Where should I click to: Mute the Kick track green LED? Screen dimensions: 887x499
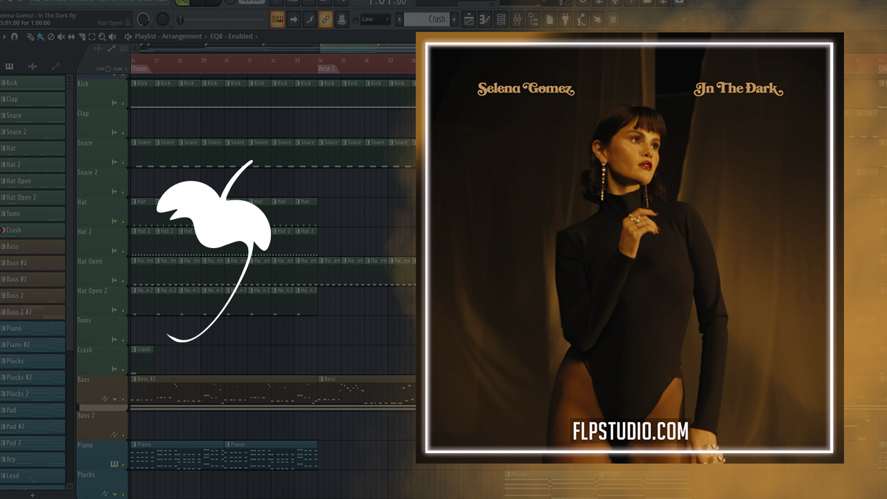[123, 104]
